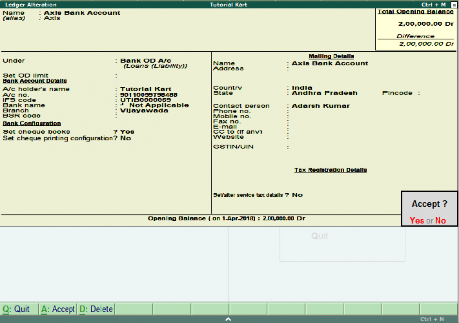Click the "Tax Registration Details" heading
Screen dimensions: 459x323
tap(330, 170)
